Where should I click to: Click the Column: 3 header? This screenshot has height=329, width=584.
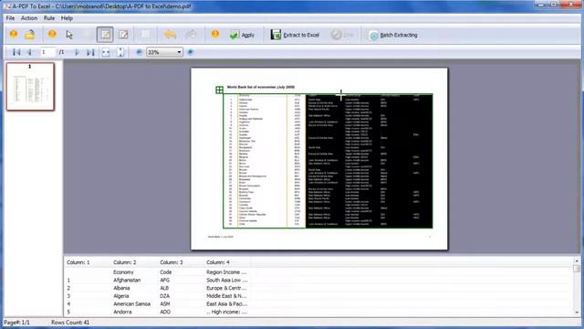(172, 262)
